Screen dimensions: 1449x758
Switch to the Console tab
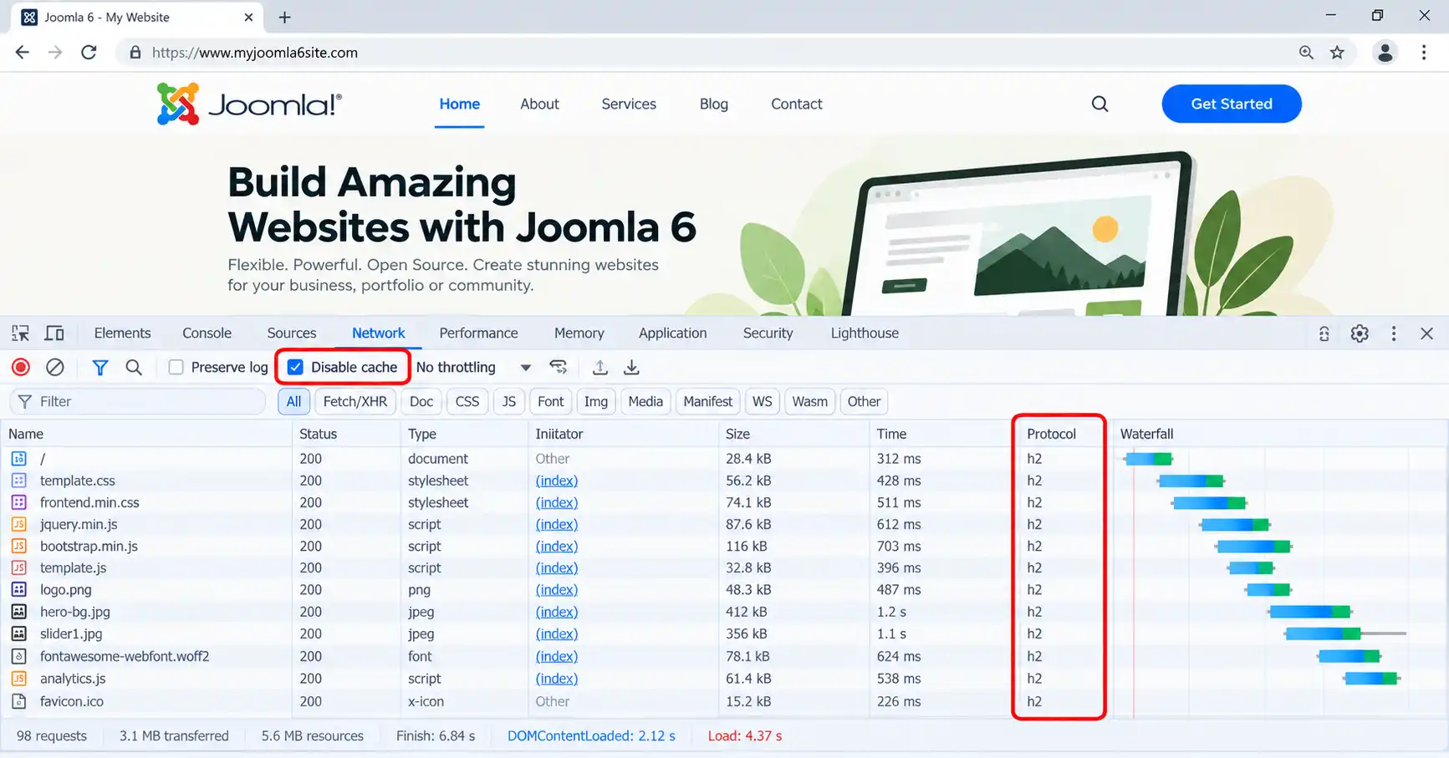(207, 333)
